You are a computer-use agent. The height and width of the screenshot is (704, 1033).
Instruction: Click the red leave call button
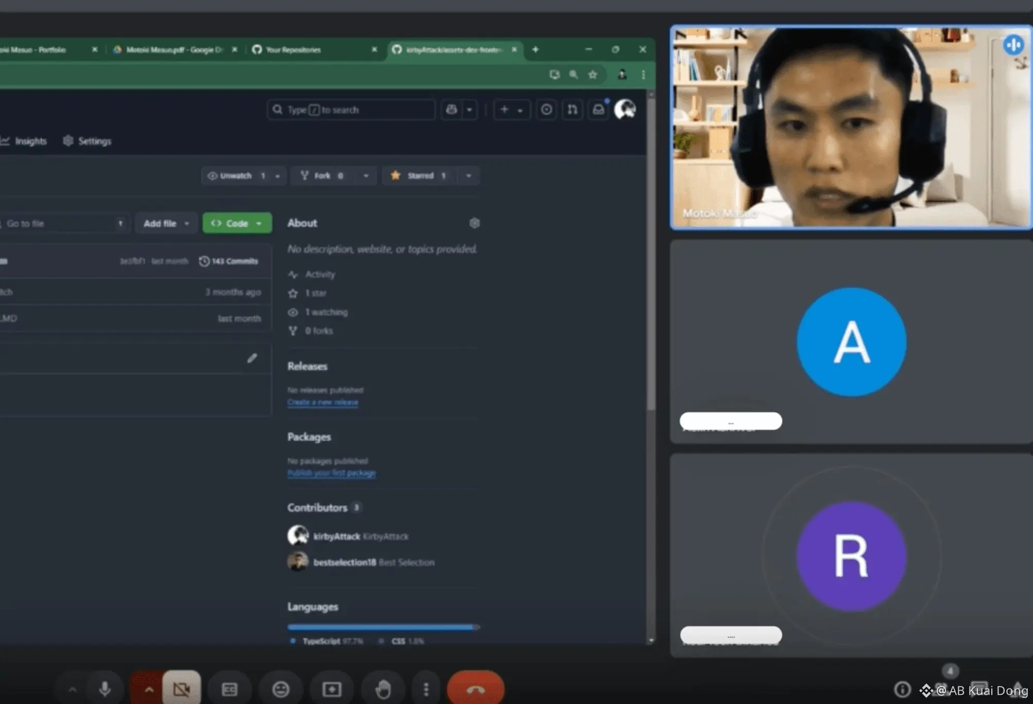click(x=475, y=689)
